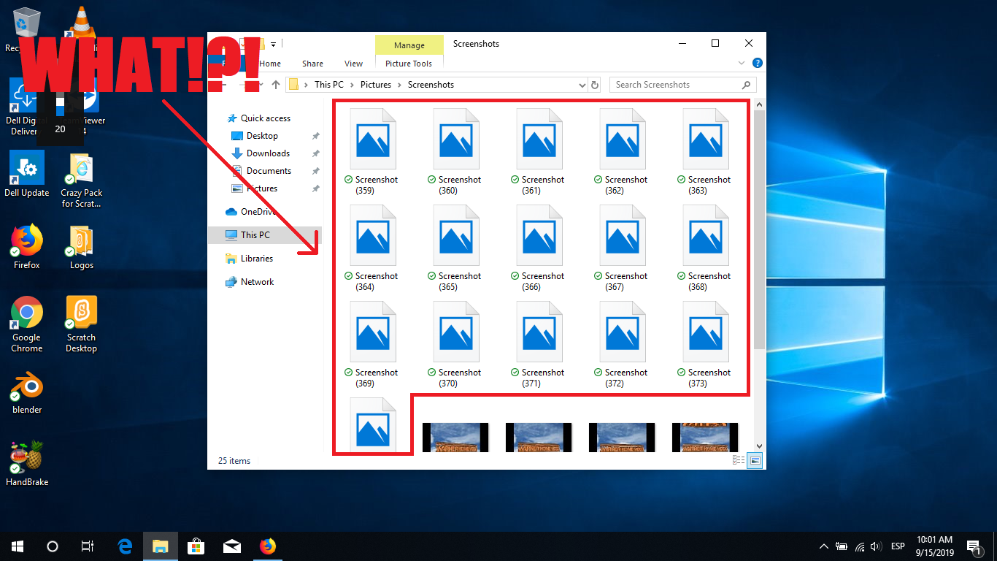Select Libraries in the navigation pane
Image resolution: width=997 pixels, height=561 pixels.
pyautogui.click(x=257, y=259)
